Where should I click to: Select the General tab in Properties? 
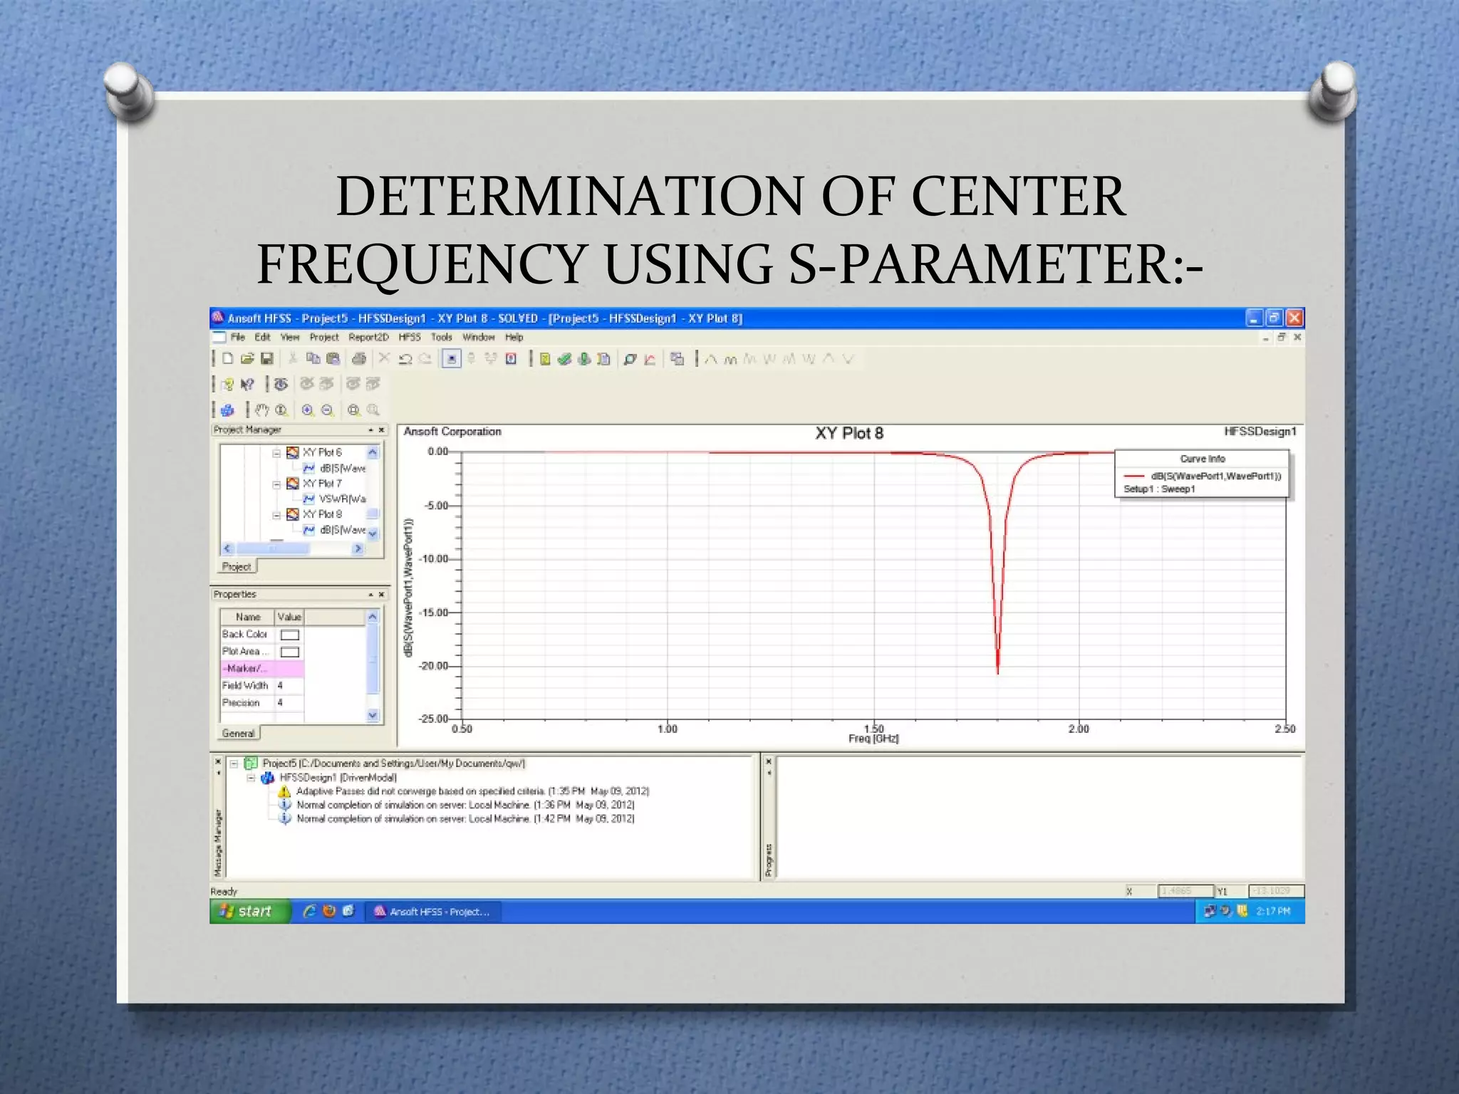tap(238, 734)
